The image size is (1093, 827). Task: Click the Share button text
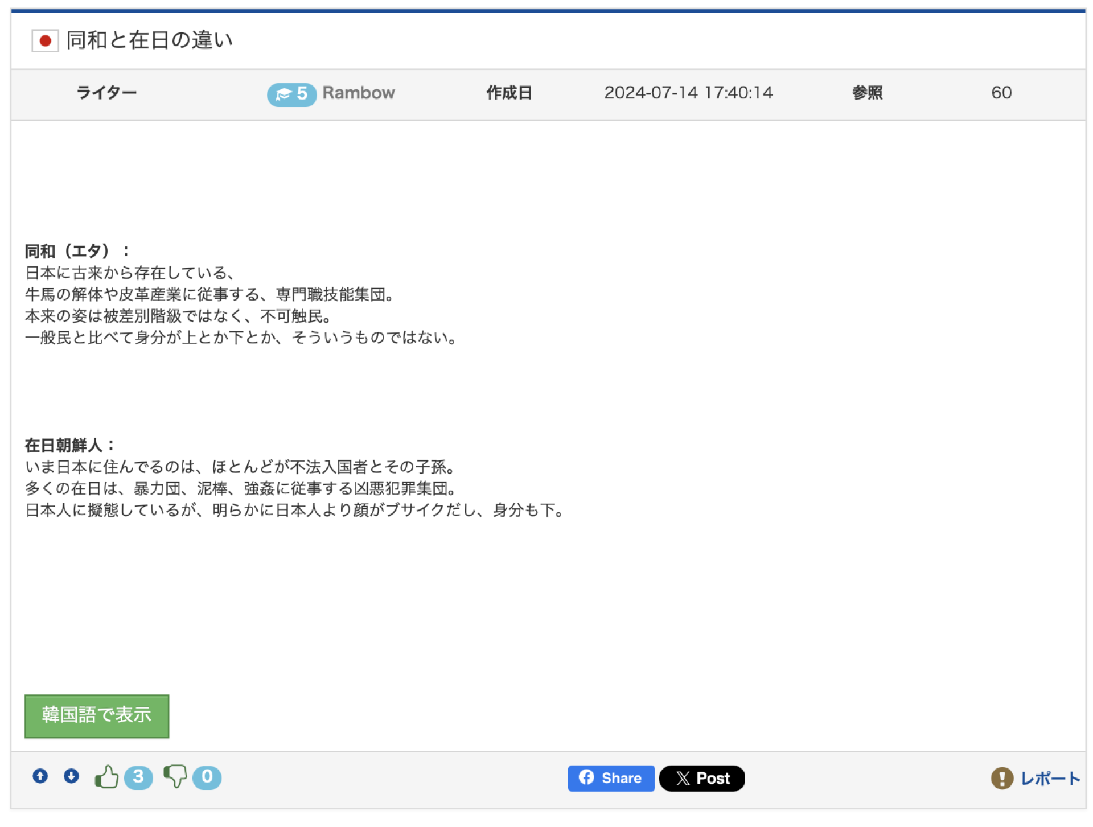(x=621, y=778)
